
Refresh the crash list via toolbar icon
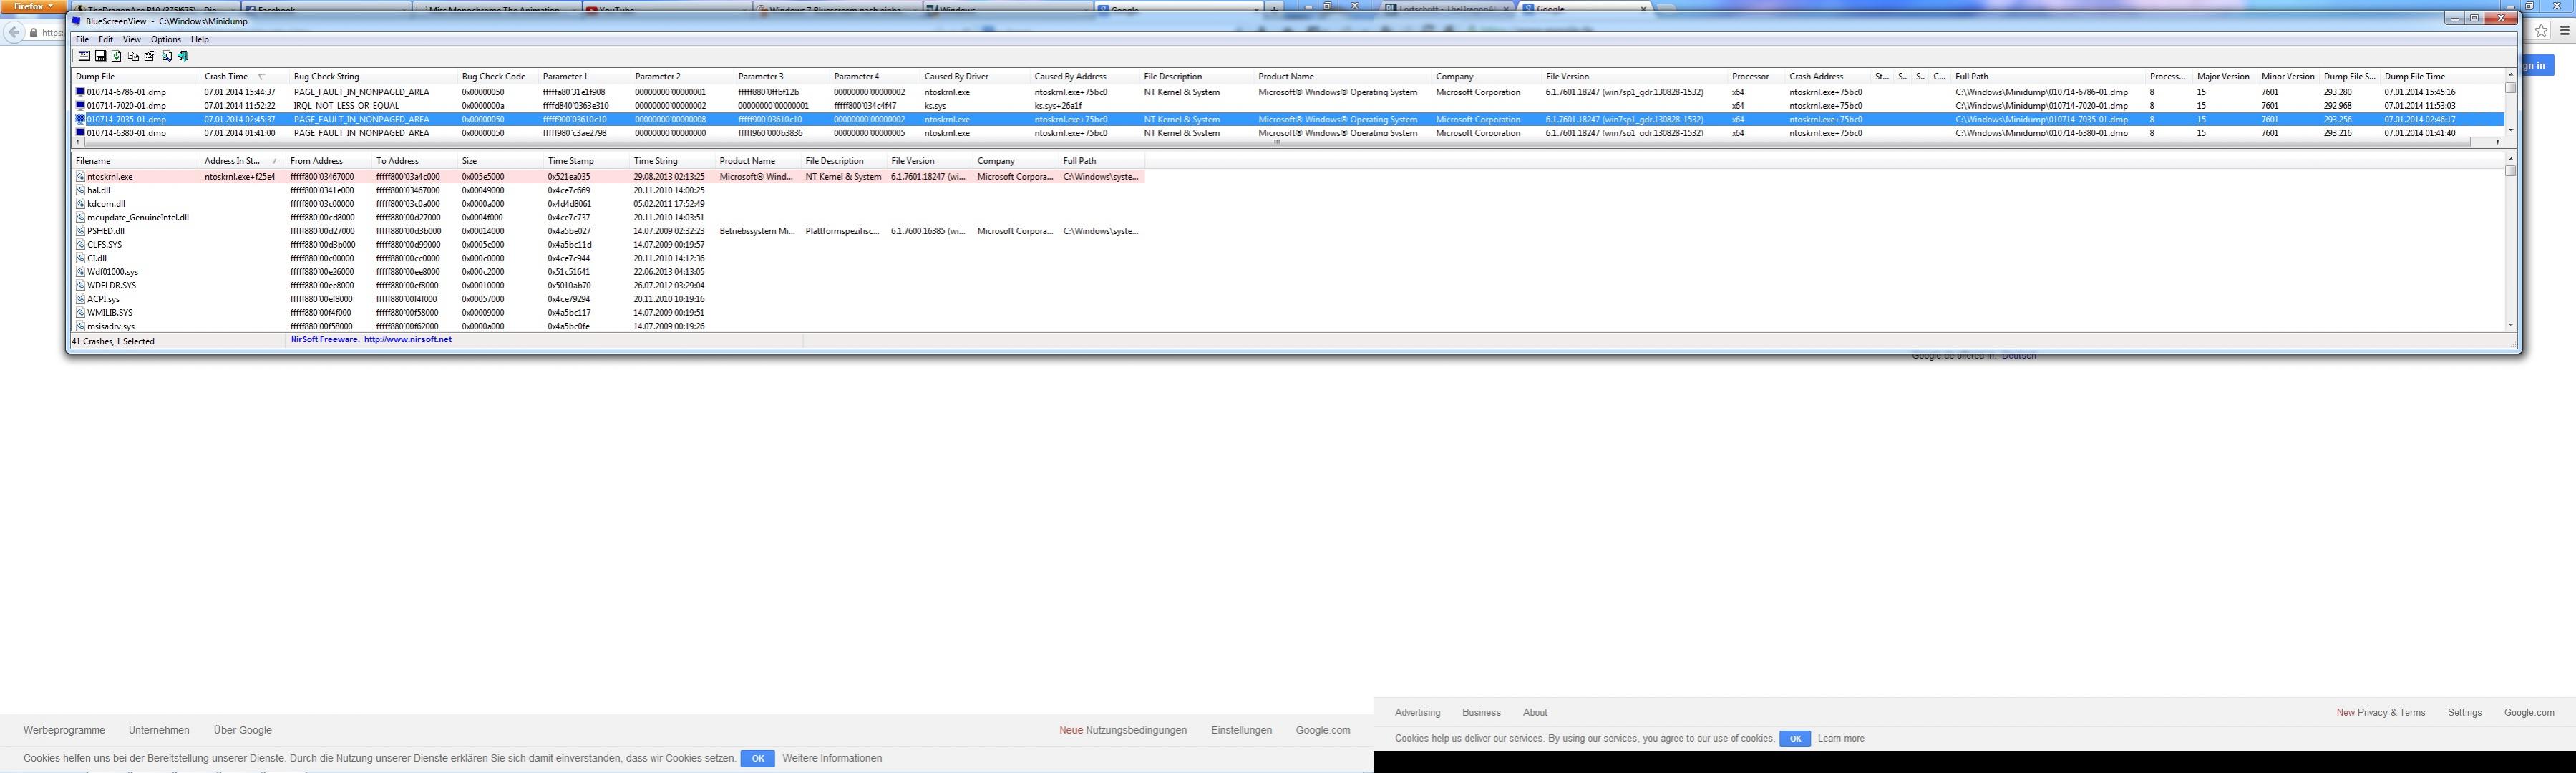[x=117, y=56]
